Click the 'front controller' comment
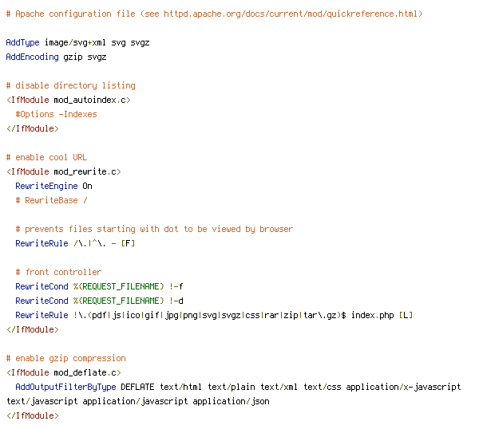 point(58,272)
